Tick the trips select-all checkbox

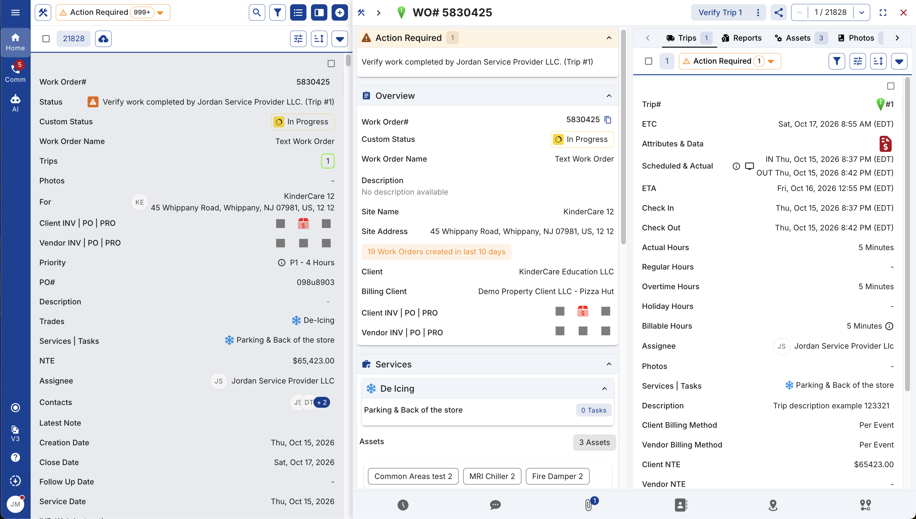[x=649, y=61]
